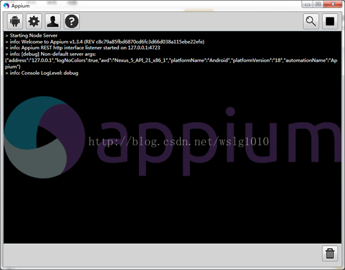Select the REST http interface listener log line
Viewport: 345px width, 270px height.
(83, 48)
